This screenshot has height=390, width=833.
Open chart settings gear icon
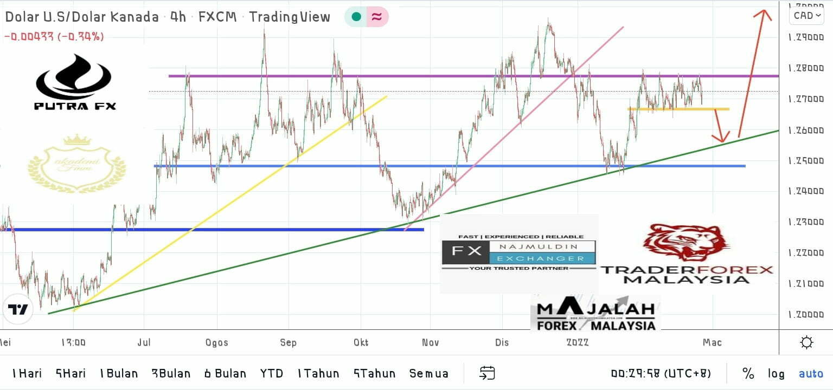point(806,342)
